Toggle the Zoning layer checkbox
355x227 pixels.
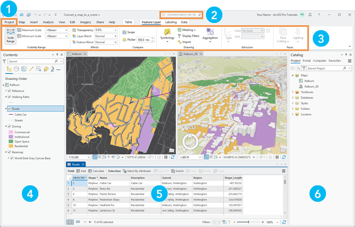(x=9, y=127)
